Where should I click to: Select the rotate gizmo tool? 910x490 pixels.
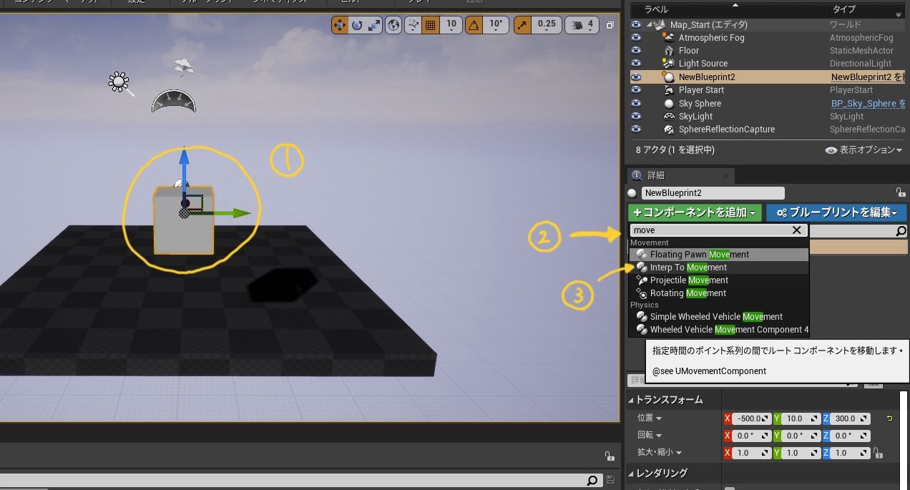(x=357, y=25)
